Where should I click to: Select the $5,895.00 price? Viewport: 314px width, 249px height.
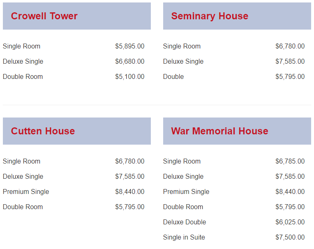[129, 46]
